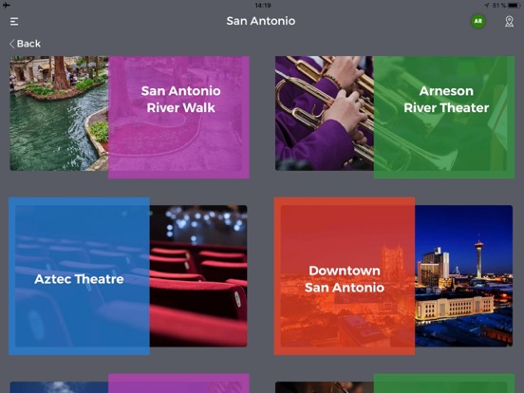Tap the trumpet players photo
Viewport: 524px width, 393px height.
[x=324, y=113]
